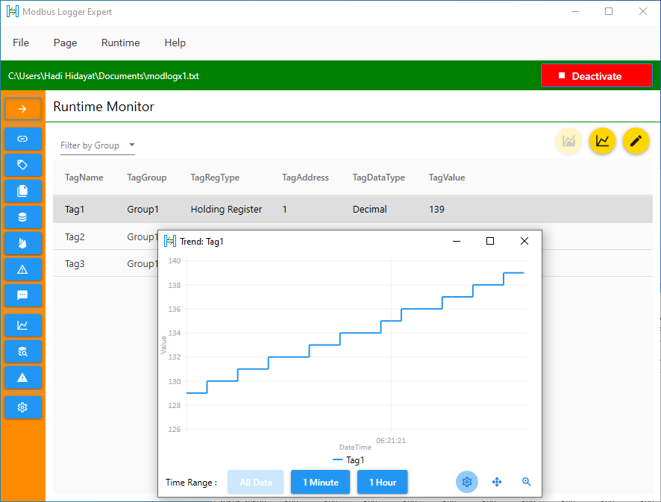Select the Tag configuration sidebar icon

[23, 165]
